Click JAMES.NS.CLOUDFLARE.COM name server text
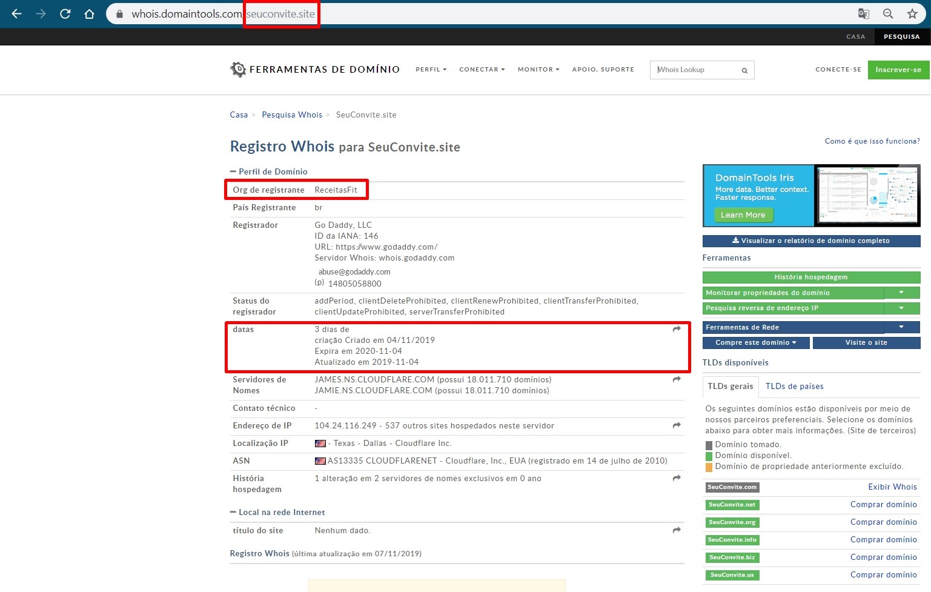 coord(374,380)
